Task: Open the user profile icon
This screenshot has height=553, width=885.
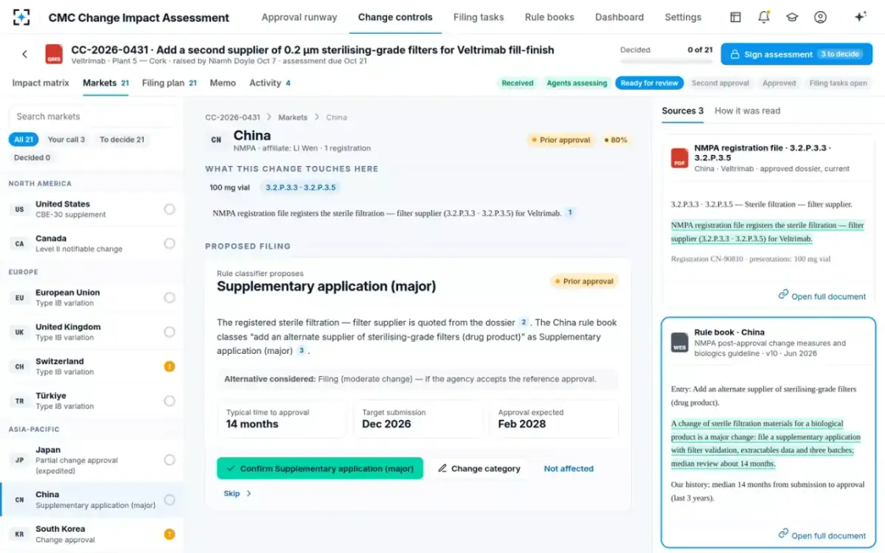Action: tap(820, 17)
